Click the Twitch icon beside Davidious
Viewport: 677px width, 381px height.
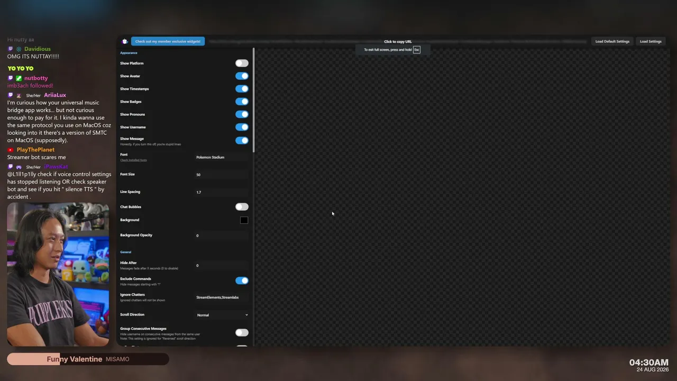[x=10, y=49]
